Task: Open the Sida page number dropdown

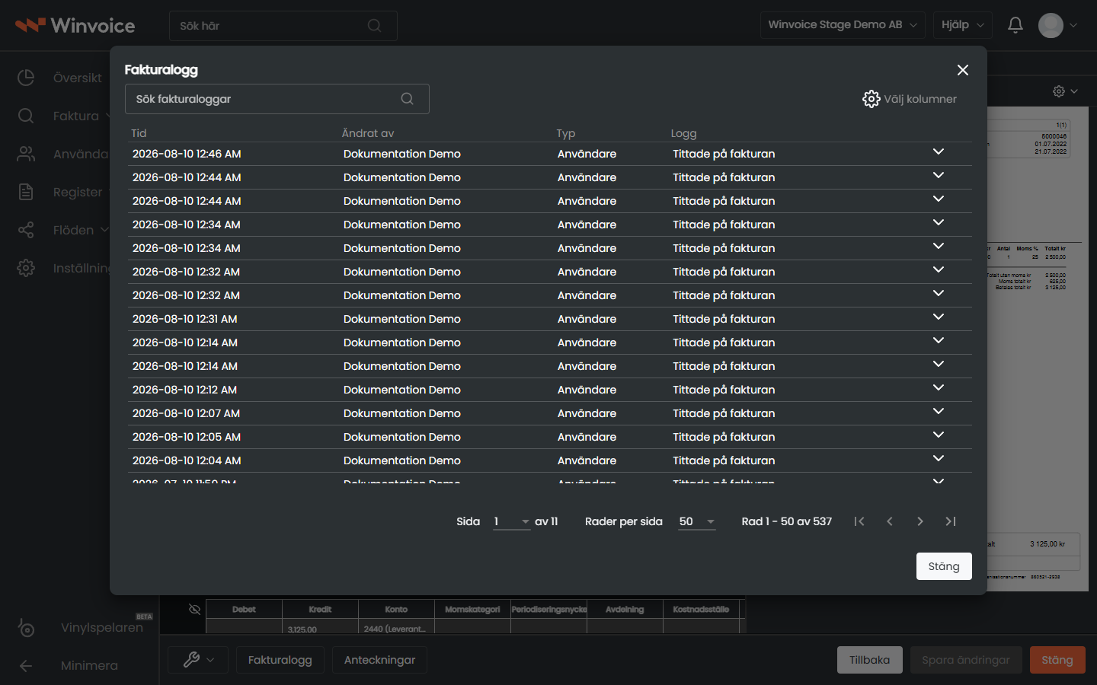Action: coord(511,521)
